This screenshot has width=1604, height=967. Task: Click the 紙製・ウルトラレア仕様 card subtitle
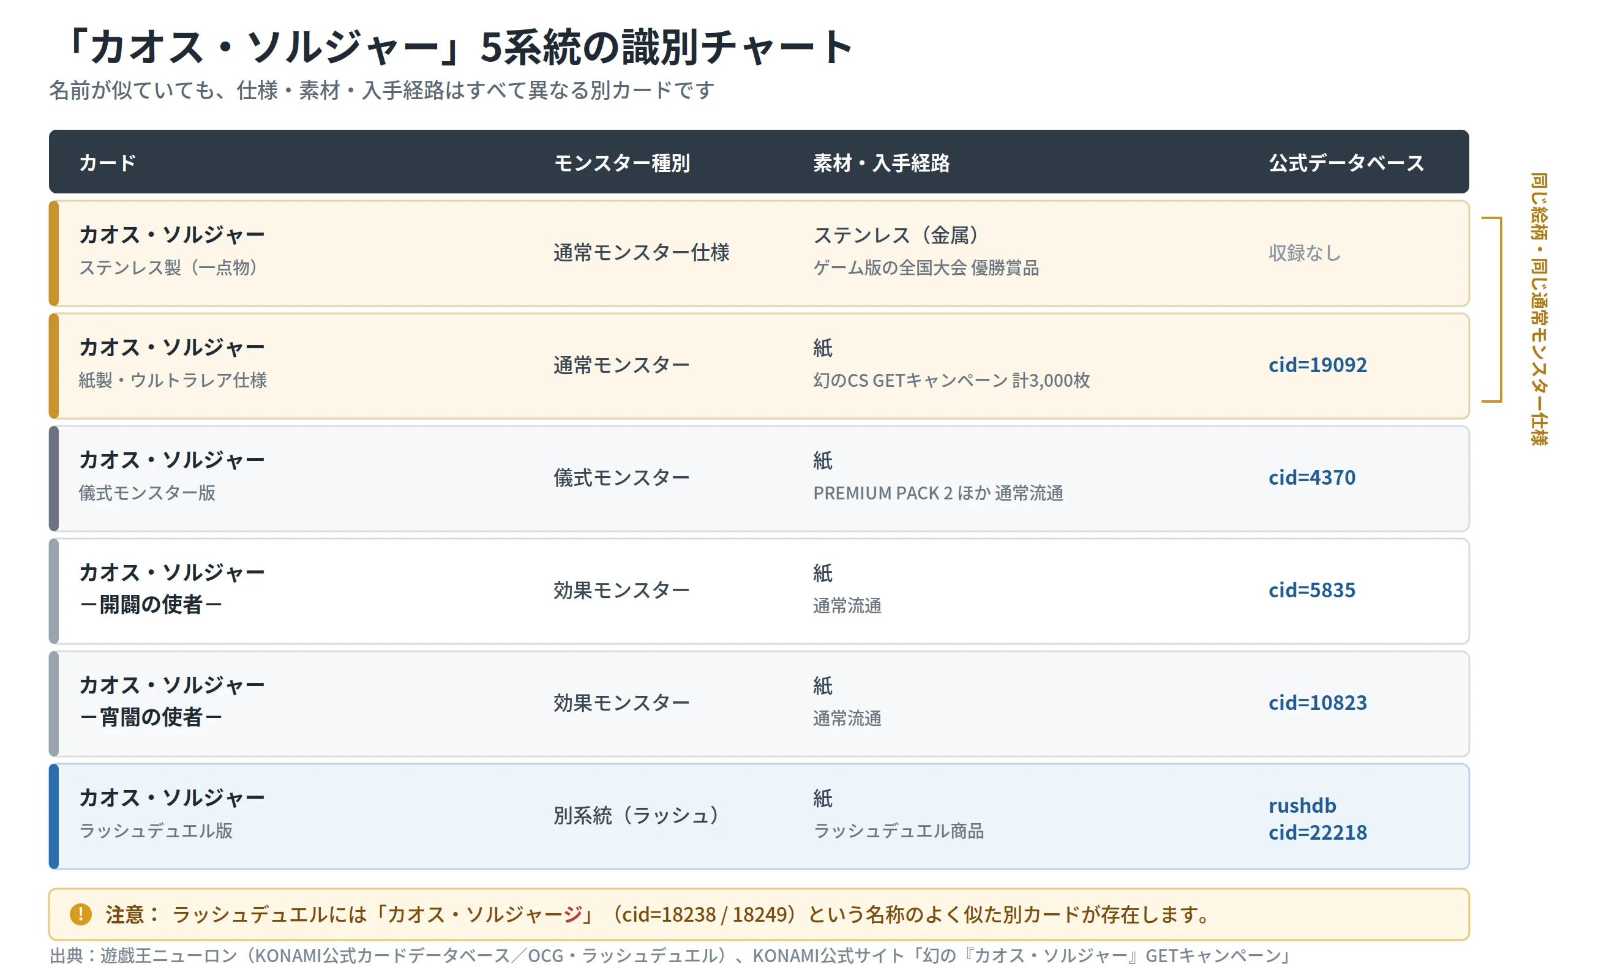(x=173, y=380)
